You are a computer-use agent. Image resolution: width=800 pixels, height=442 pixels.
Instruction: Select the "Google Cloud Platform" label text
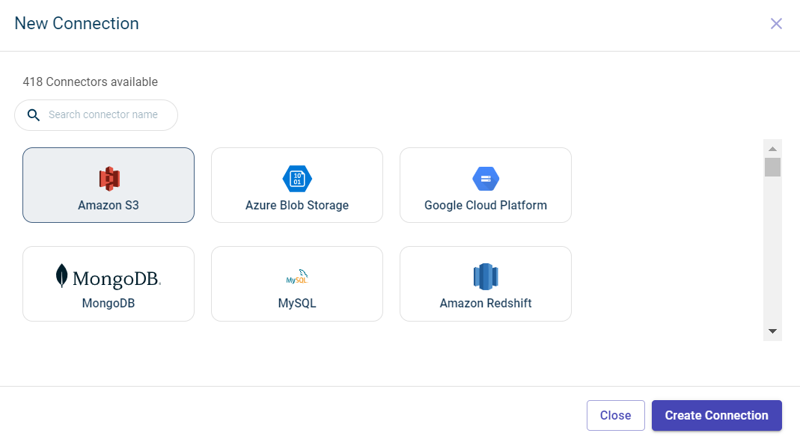coord(486,205)
